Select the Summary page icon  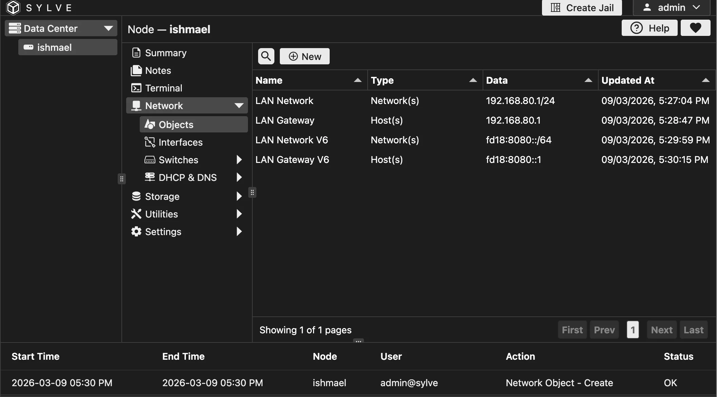click(136, 53)
